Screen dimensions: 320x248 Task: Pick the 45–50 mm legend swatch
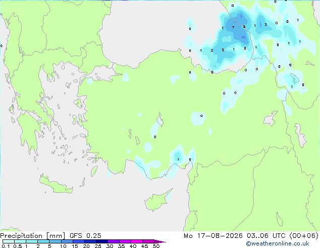(148, 241)
